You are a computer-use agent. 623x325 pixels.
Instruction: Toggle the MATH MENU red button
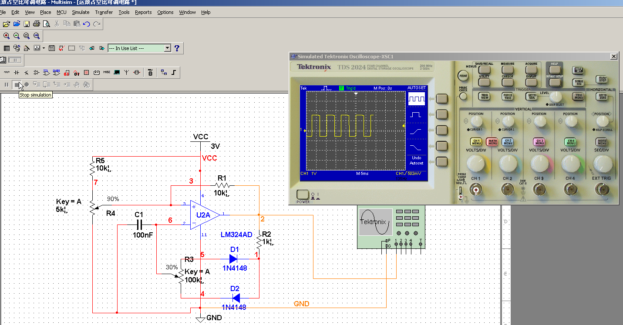pyautogui.click(x=492, y=142)
